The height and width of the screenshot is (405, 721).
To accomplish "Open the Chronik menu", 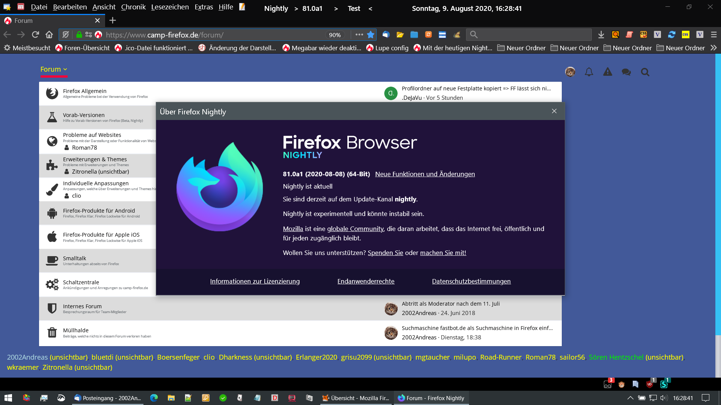I will [133, 7].
